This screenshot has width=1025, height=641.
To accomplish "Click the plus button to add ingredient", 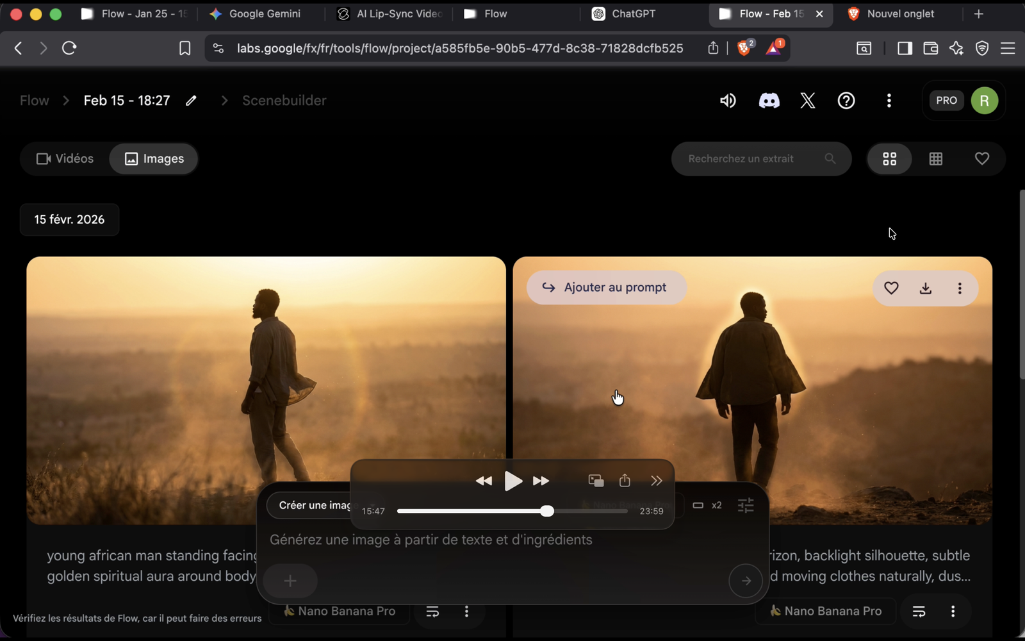I will pyautogui.click(x=290, y=581).
